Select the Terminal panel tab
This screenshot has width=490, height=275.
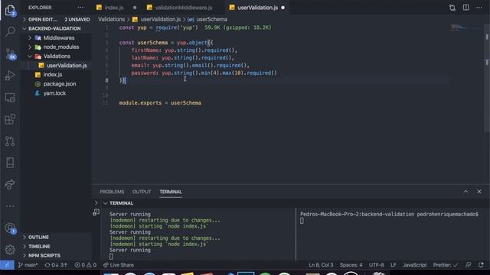(x=171, y=192)
